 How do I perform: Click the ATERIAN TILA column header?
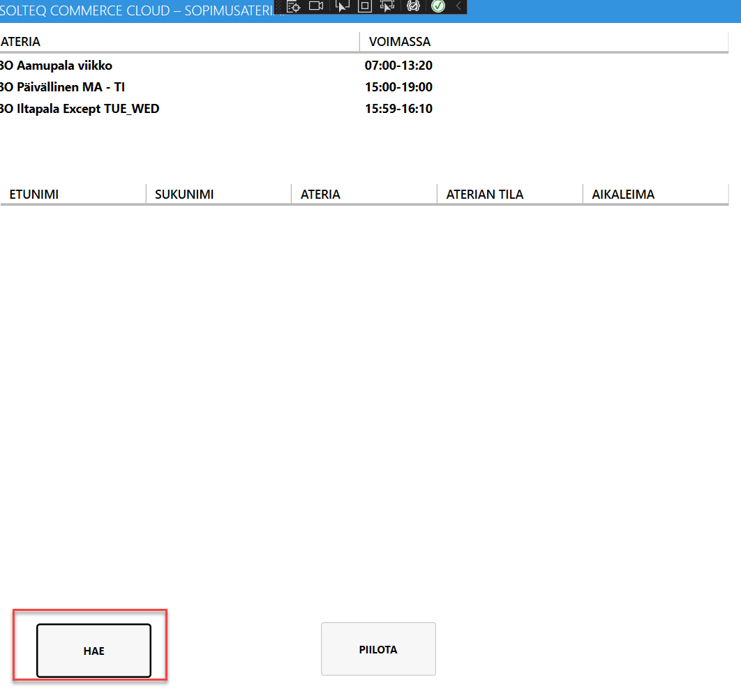point(485,195)
